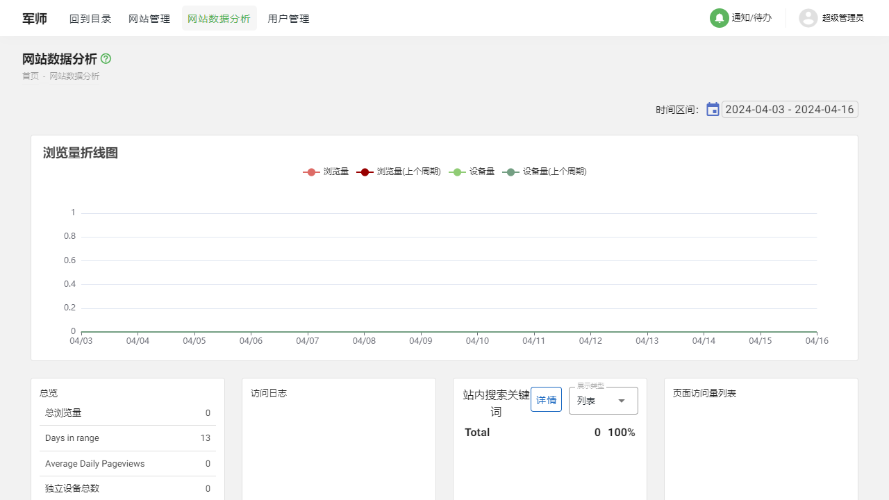Click the 详情 button in keyword panel

coord(546,399)
